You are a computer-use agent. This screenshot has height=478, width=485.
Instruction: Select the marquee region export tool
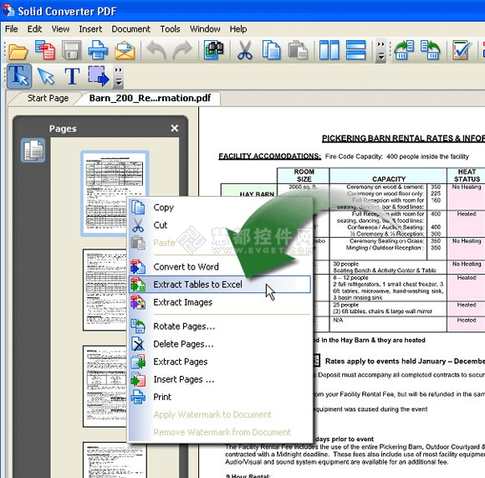click(99, 76)
